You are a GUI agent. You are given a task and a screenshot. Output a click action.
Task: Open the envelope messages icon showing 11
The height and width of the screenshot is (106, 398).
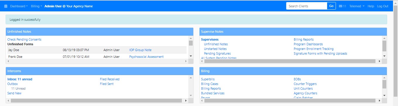click(342, 6)
